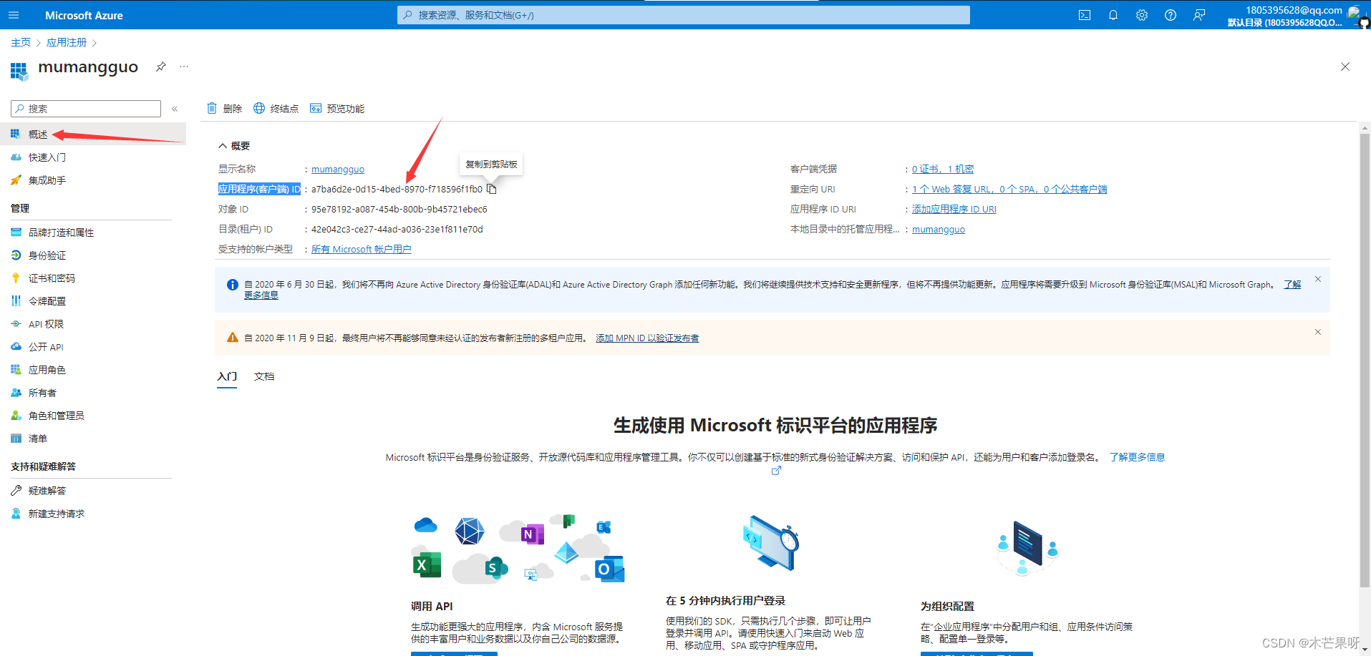This screenshot has width=1371, height=656.
Task: Open the more options ellipsis beside mumangguo
Action: (x=184, y=67)
